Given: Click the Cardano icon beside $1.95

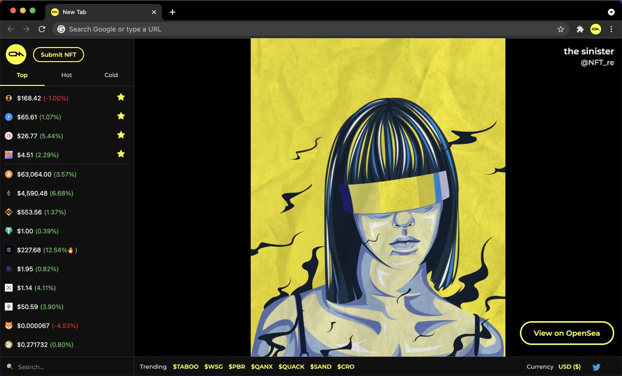Looking at the screenshot, I should tap(8, 269).
